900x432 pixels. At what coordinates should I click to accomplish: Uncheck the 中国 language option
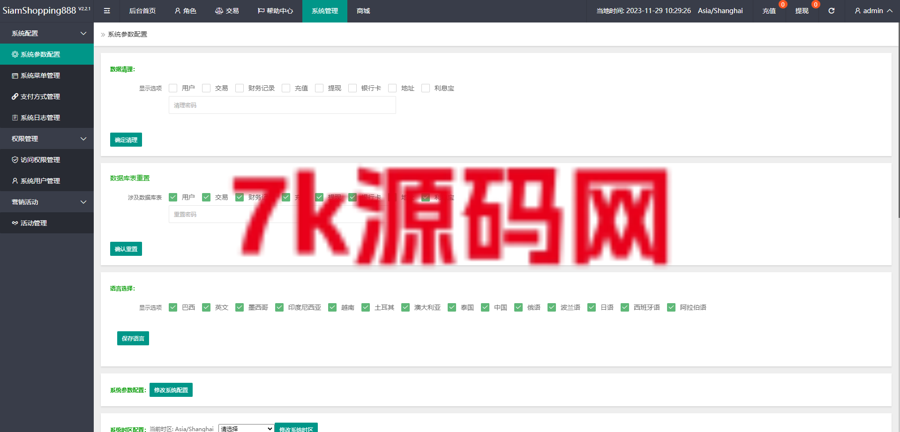click(x=485, y=307)
